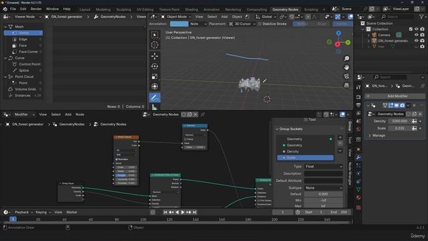Click the Scale value slider in modifier
428x241 pixels.
[x=400, y=128]
